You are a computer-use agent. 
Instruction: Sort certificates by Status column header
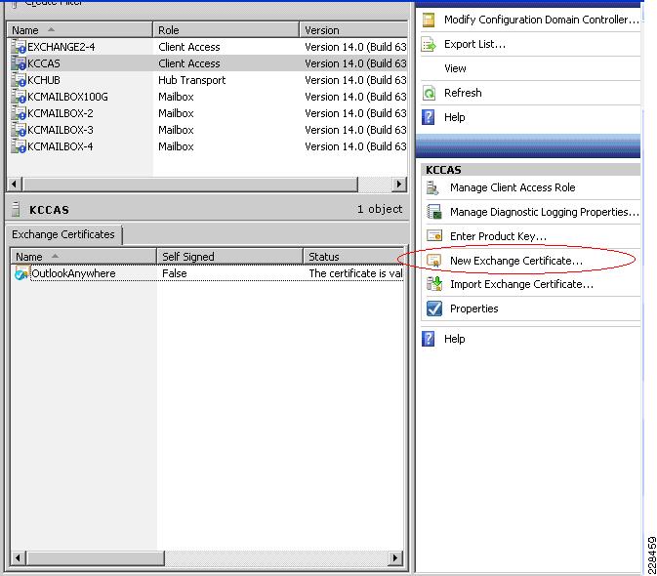point(353,257)
